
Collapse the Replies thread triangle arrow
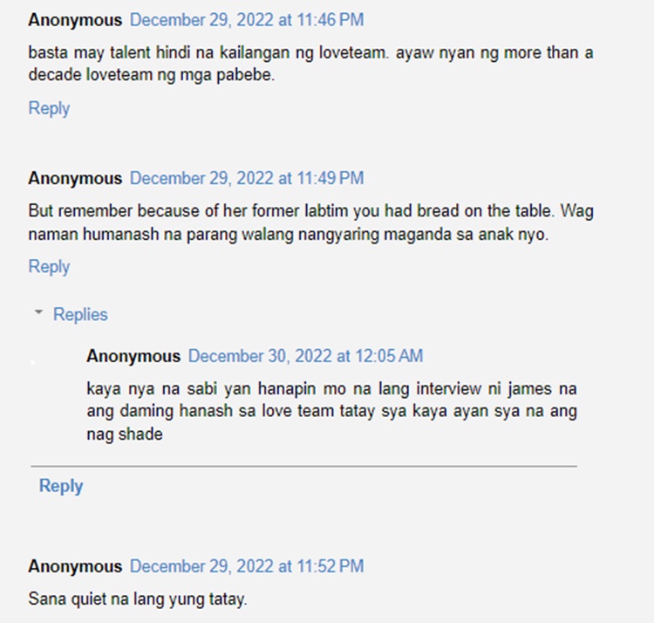(x=38, y=312)
